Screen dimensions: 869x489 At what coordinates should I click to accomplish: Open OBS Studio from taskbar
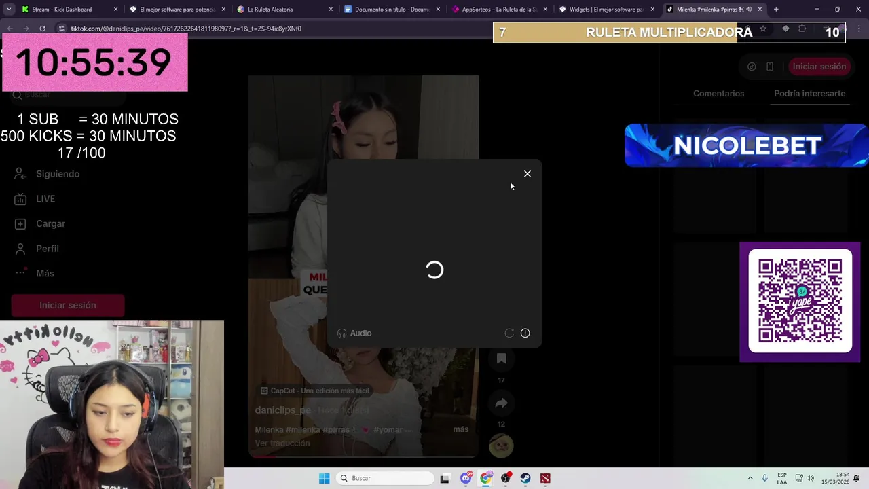point(505,478)
